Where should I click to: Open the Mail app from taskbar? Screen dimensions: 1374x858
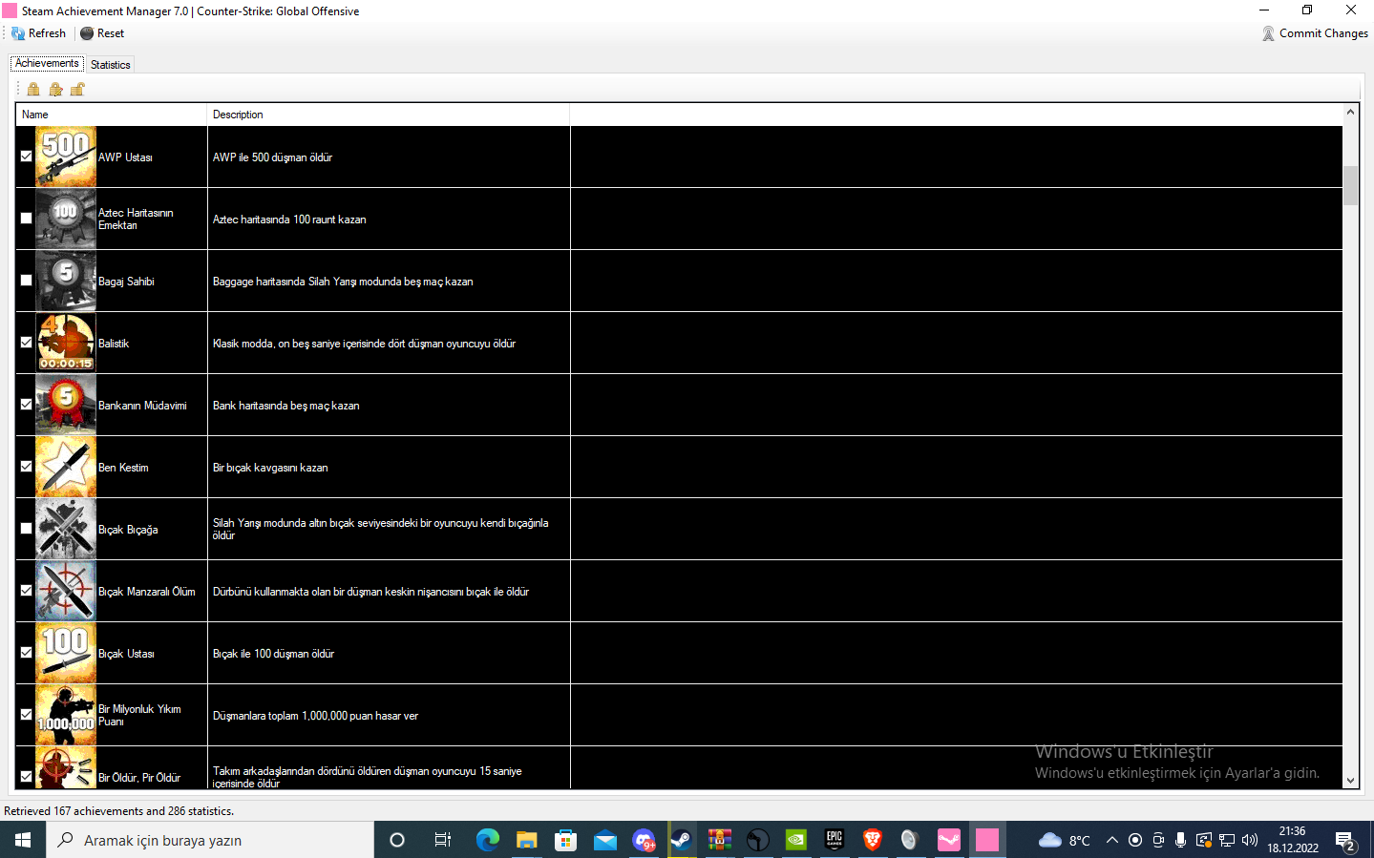605,840
